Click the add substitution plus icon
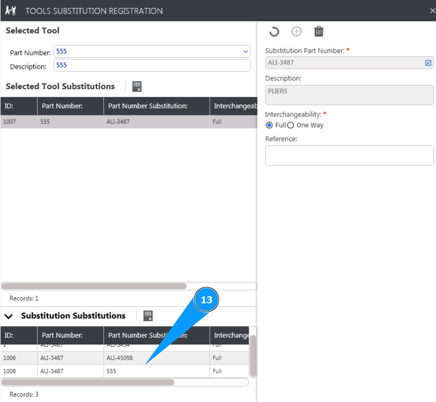The width and height of the screenshot is (436, 402). tap(297, 32)
